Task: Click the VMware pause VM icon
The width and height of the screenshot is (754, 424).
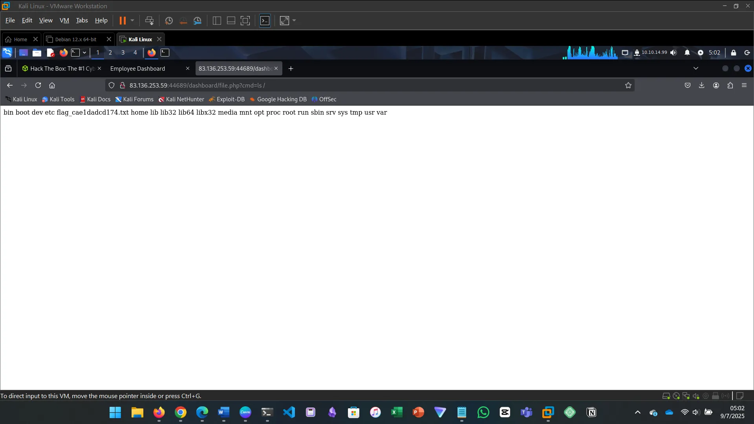Action: 123,20
